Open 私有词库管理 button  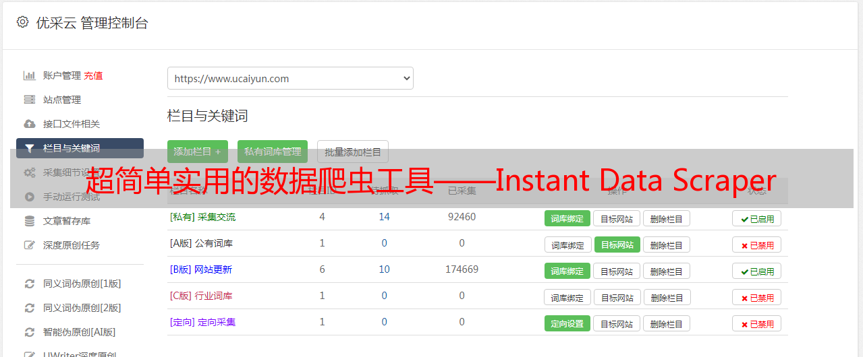coord(273,152)
